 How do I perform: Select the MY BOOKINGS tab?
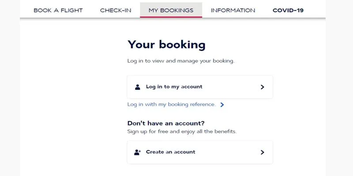point(171,10)
